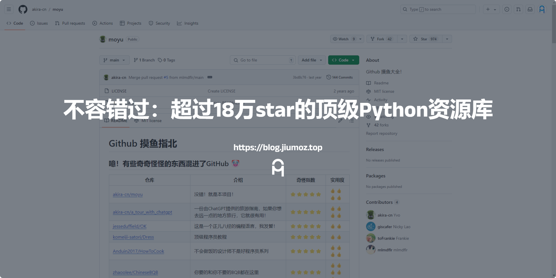Focus the Type / to search field
The image size is (556, 278).
[438, 9]
